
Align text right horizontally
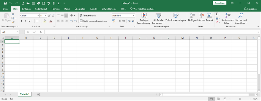[x=66, y=21]
